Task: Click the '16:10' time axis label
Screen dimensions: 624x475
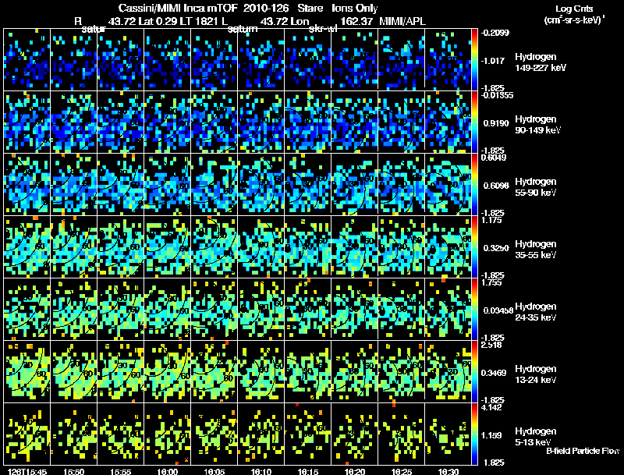Action: (x=261, y=472)
